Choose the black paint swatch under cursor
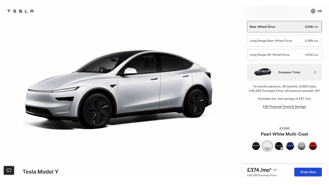The image size is (329, 185). point(279,146)
